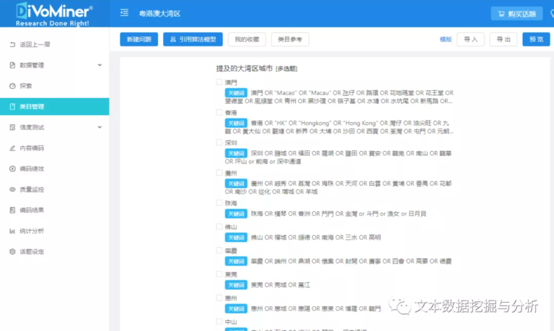Tick the 肇慶 checkbox
The image size is (554, 331).
click(x=219, y=250)
